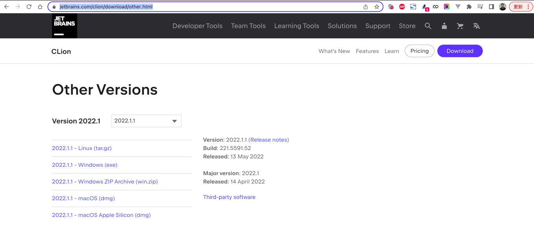Download 2022.1.1 Windows ZIP Archive

pos(105,182)
